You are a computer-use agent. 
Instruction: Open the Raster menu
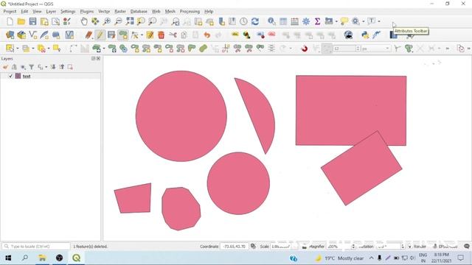tap(120, 11)
